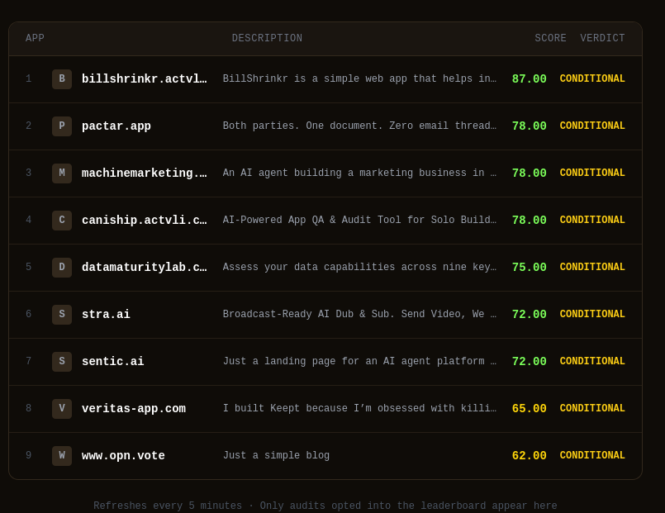The height and width of the screenshot is (513, 665).
Task: Click the D avatar icon for datamaturitylab
Action: 62,268
